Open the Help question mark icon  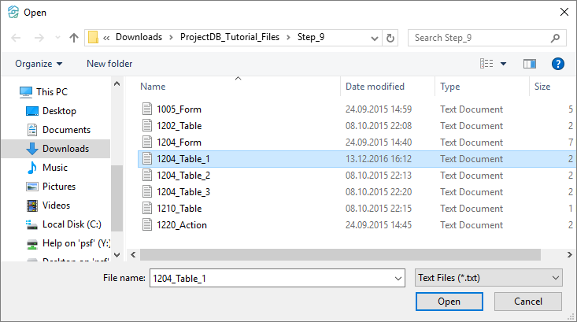pyautogui.click(x=558, y=64)
